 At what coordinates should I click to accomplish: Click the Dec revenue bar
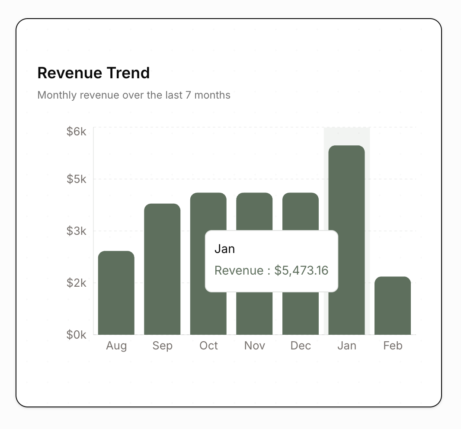301,212
